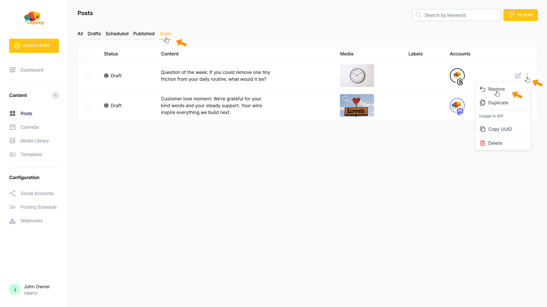Click the plus icon next to Content
Viewport: 547px width, 307px height.
click(x=56, y=95)
